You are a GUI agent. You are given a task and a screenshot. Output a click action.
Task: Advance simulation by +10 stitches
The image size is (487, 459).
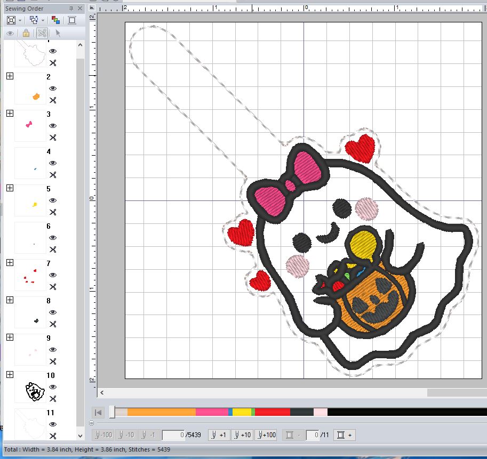(242, 435)
